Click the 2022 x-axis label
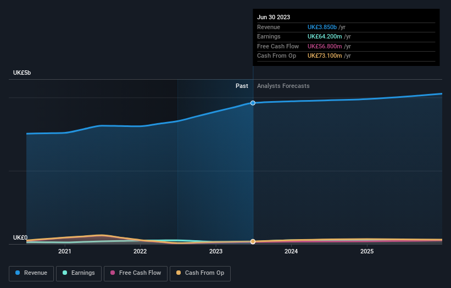451x288 pixels. 140,251
